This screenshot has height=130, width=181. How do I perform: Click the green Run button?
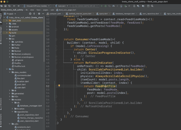point(102,6)
